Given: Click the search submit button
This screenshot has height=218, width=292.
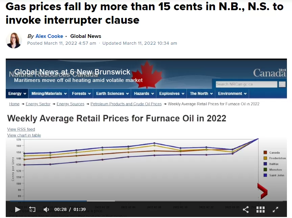Looking at the screenshot, I should [282, 84].
